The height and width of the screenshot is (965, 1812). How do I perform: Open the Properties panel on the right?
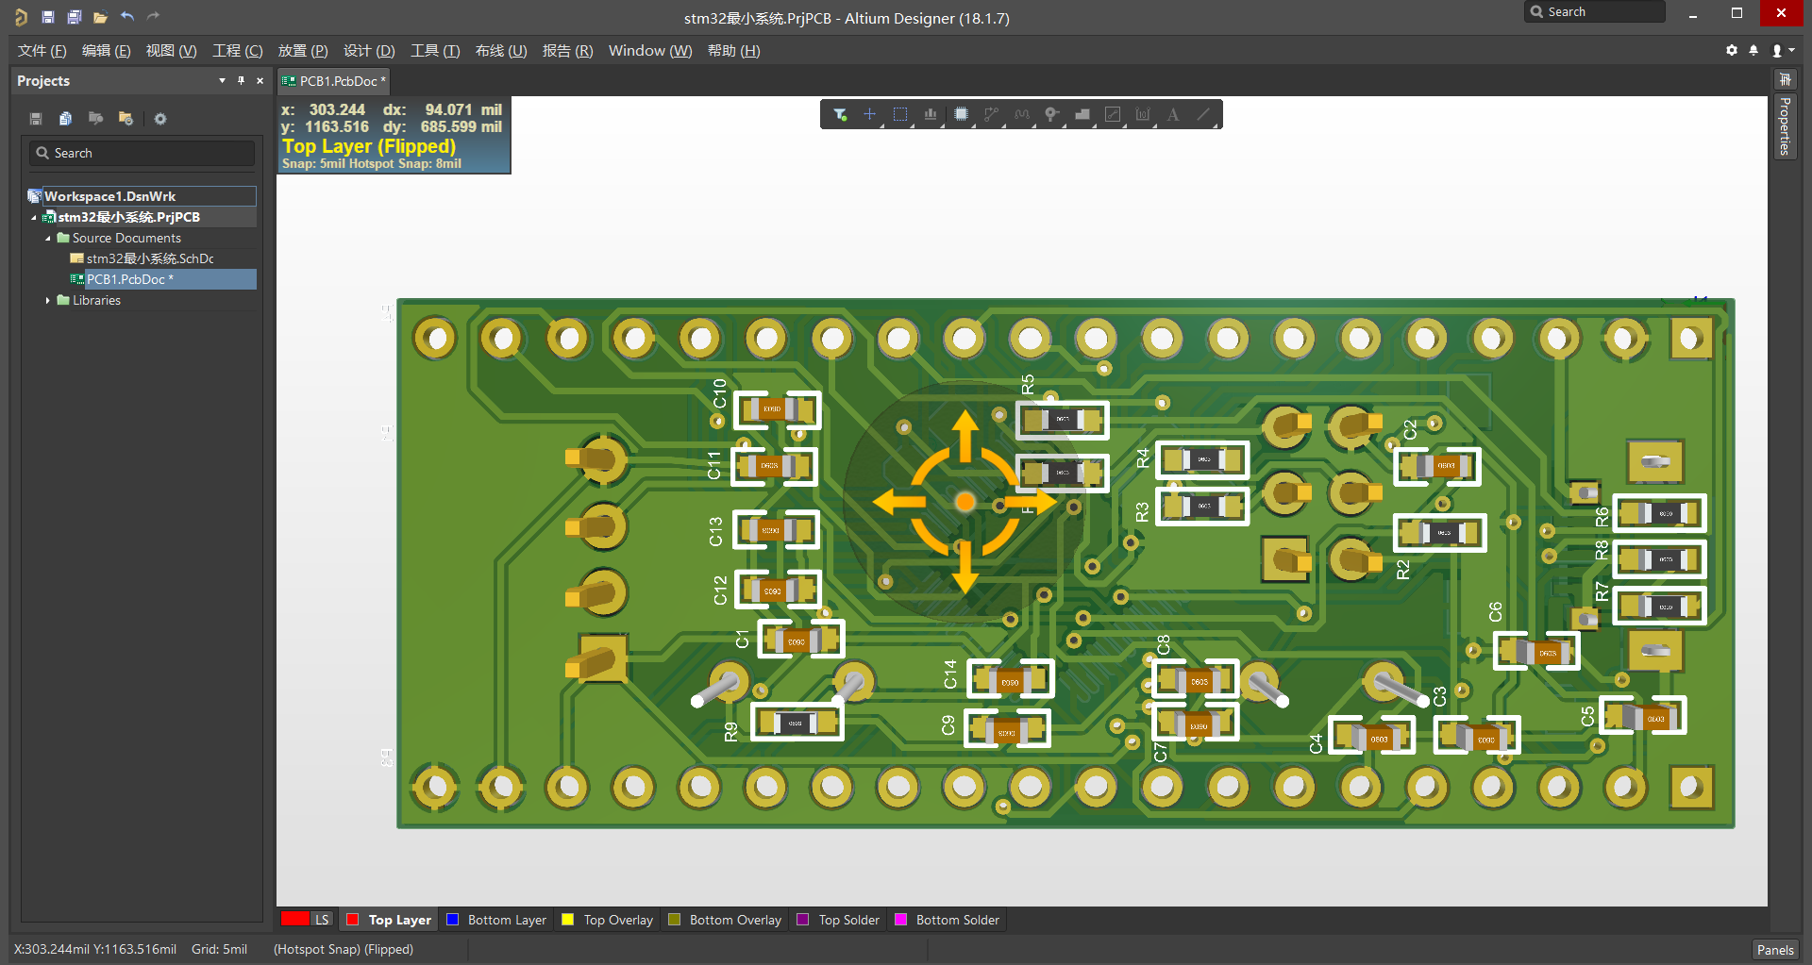coord(1784,125)
